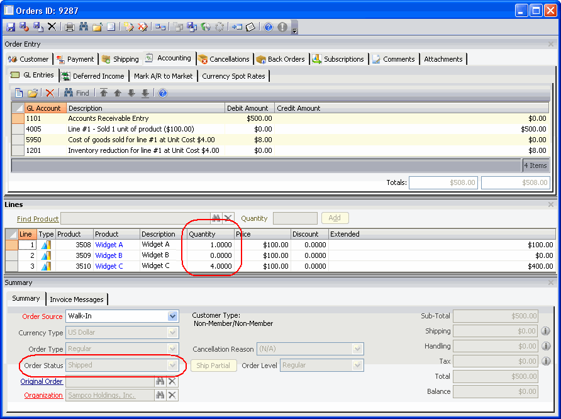This screenshot has height=419, width=561.
Task: Expand the Order Level dropdown
Action: [357, 366]
